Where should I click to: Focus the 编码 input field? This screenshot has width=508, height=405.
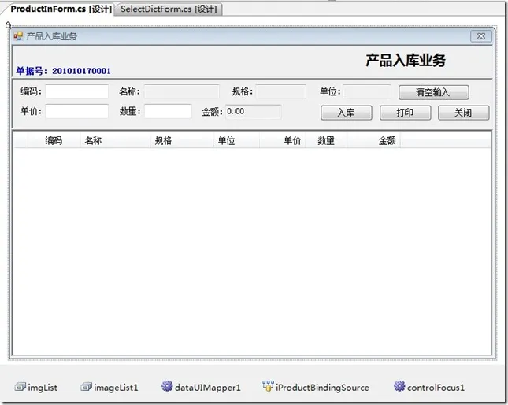click(76, 91)
